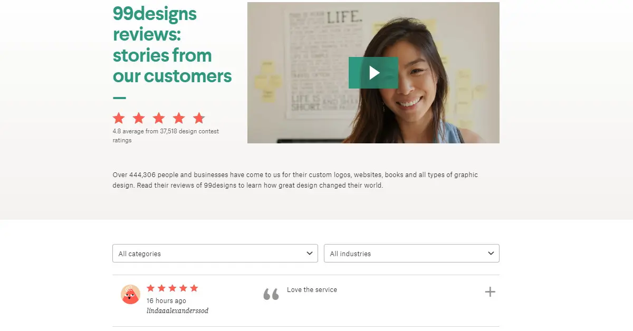Screen dimensions: 633x331
Task: Click the first star of the review rating
Action: click(x=151, y=288)
